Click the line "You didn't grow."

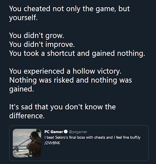tap(37, 36)
